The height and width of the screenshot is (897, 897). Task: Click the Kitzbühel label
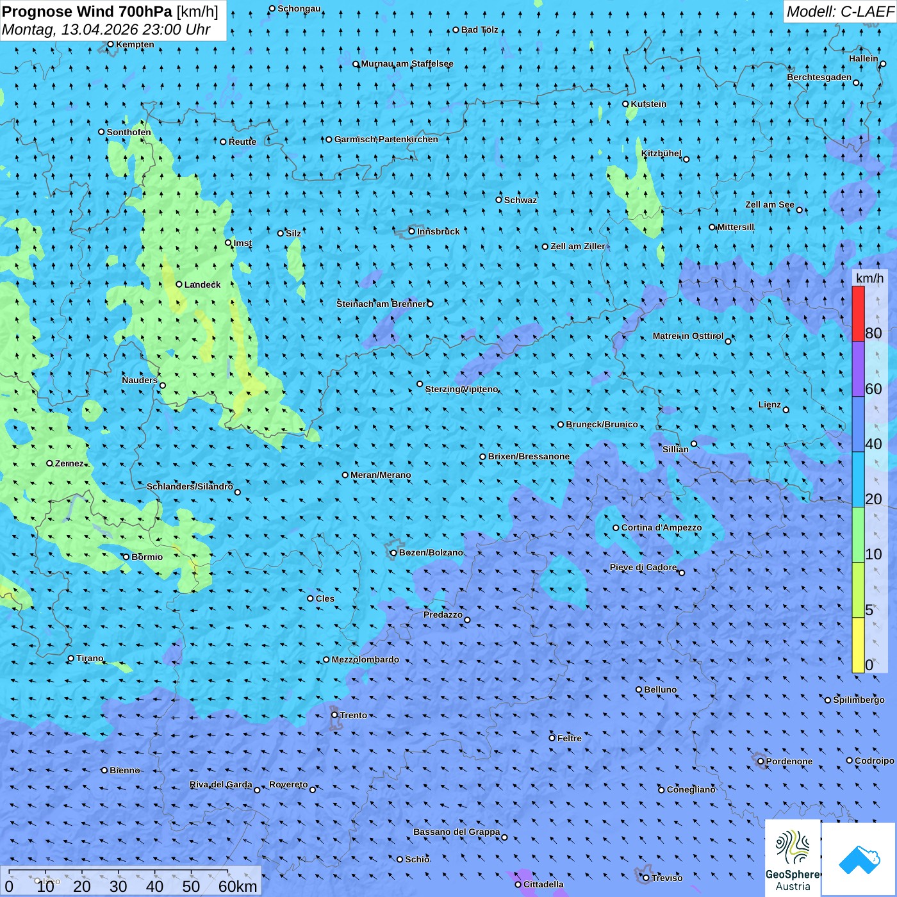pos(661,153)
